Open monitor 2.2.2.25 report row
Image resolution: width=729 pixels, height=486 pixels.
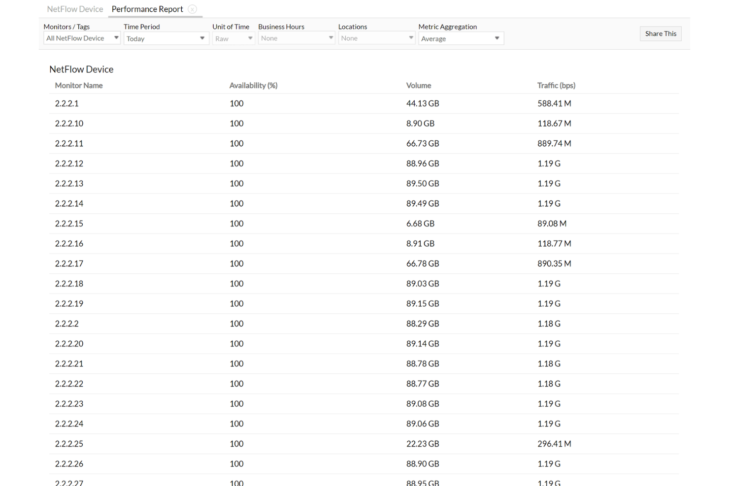click(x=69, y=444)
